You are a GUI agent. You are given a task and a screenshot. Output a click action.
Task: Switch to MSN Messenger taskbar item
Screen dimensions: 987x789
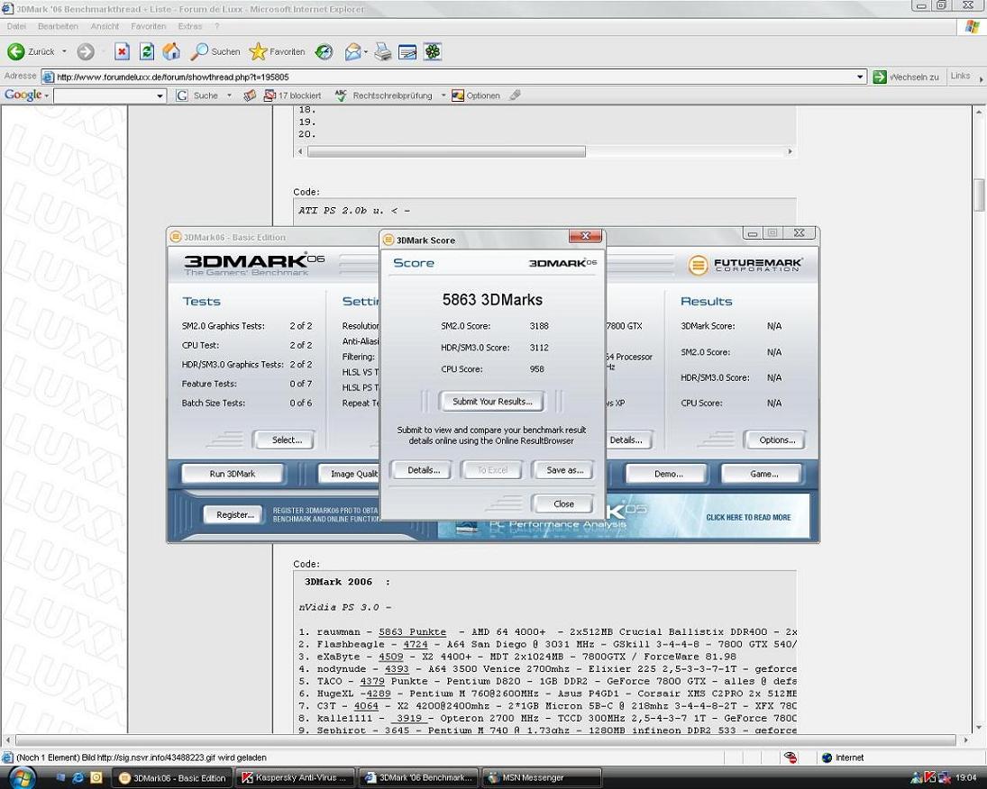[x=542, y=777]
